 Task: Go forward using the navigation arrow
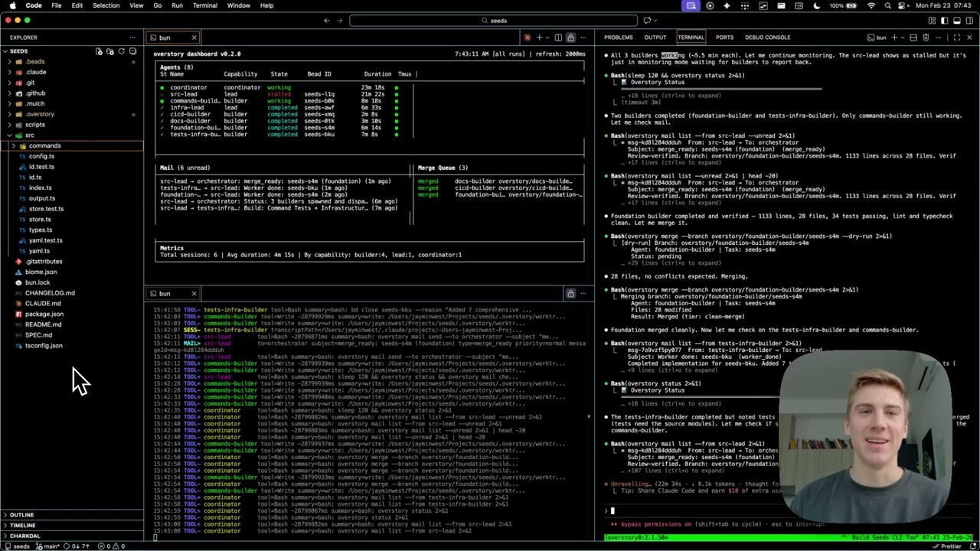(340, 21)
